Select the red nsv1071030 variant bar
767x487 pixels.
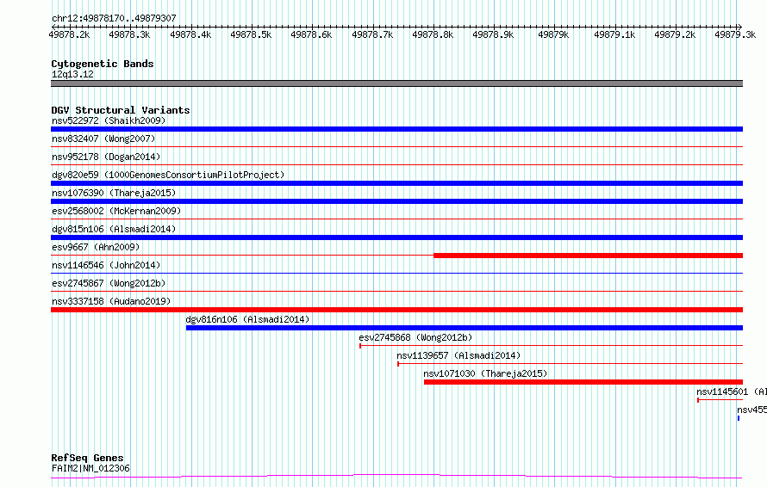click(583, 382)
